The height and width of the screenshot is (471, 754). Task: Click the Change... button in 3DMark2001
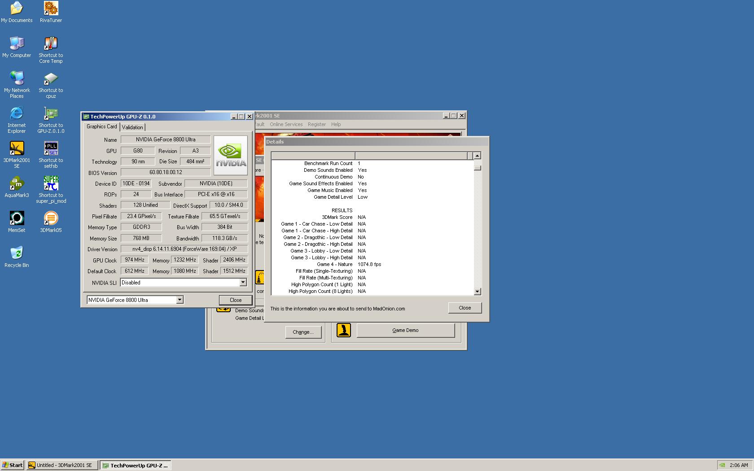coord(303,332)
